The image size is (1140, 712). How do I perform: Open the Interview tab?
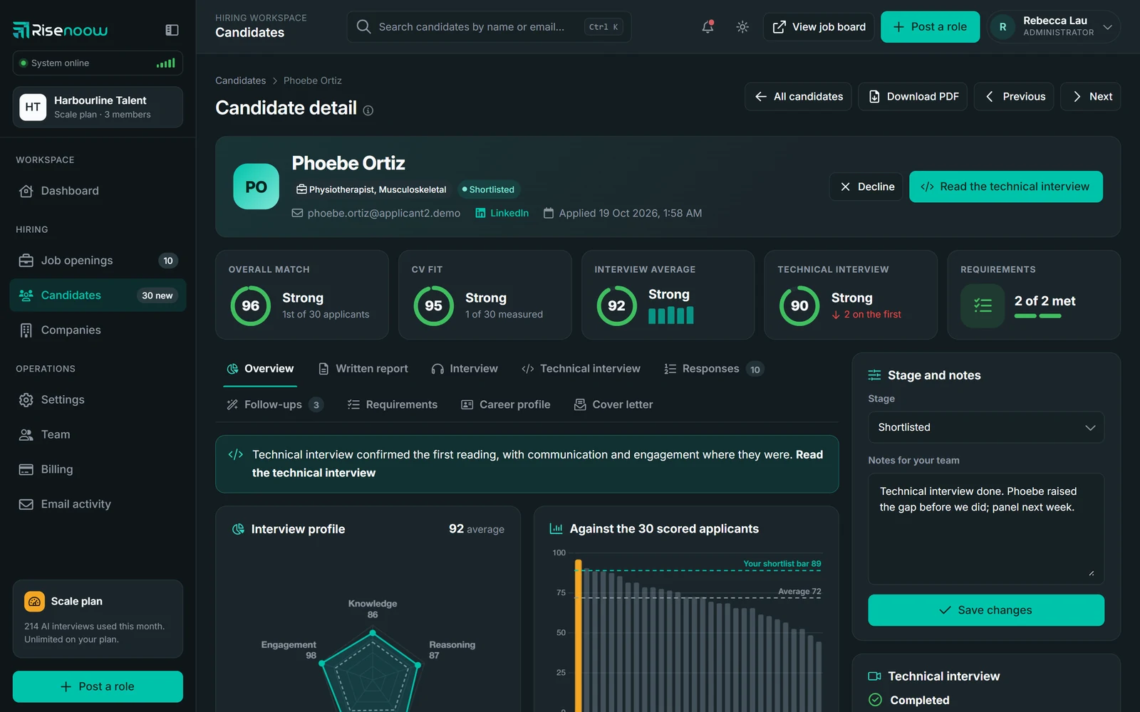465,369
